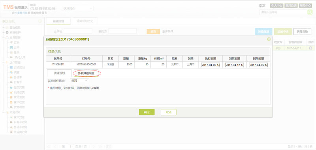Screen dimensions: 316x150
Task: Click the 李雷 user name
Action: (262, 6)
